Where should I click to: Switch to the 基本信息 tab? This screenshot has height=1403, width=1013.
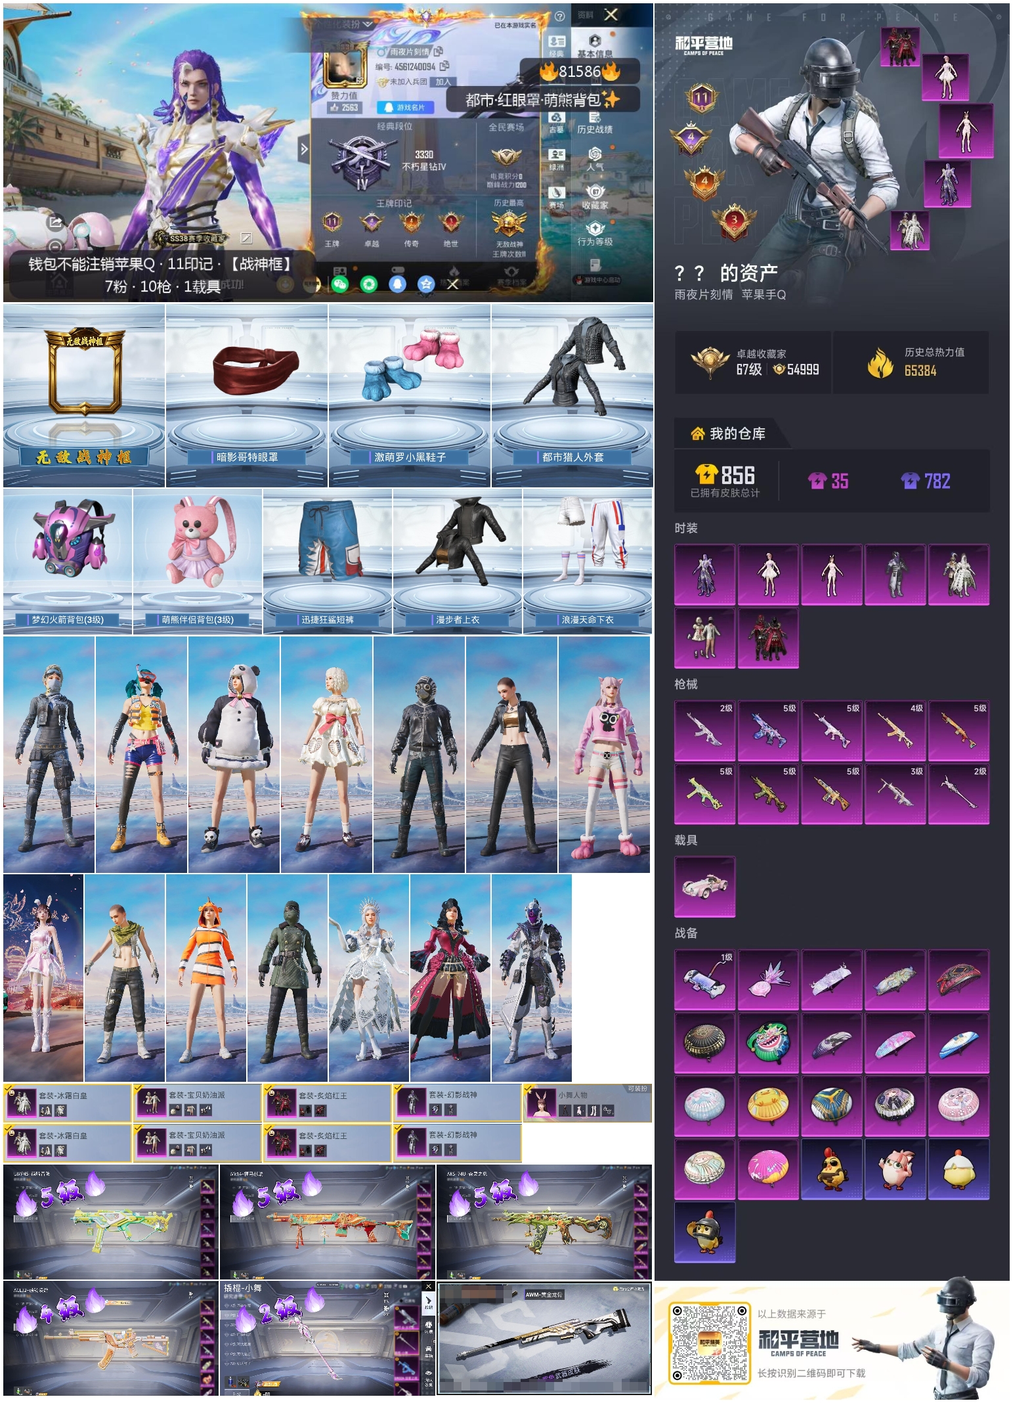595,46
